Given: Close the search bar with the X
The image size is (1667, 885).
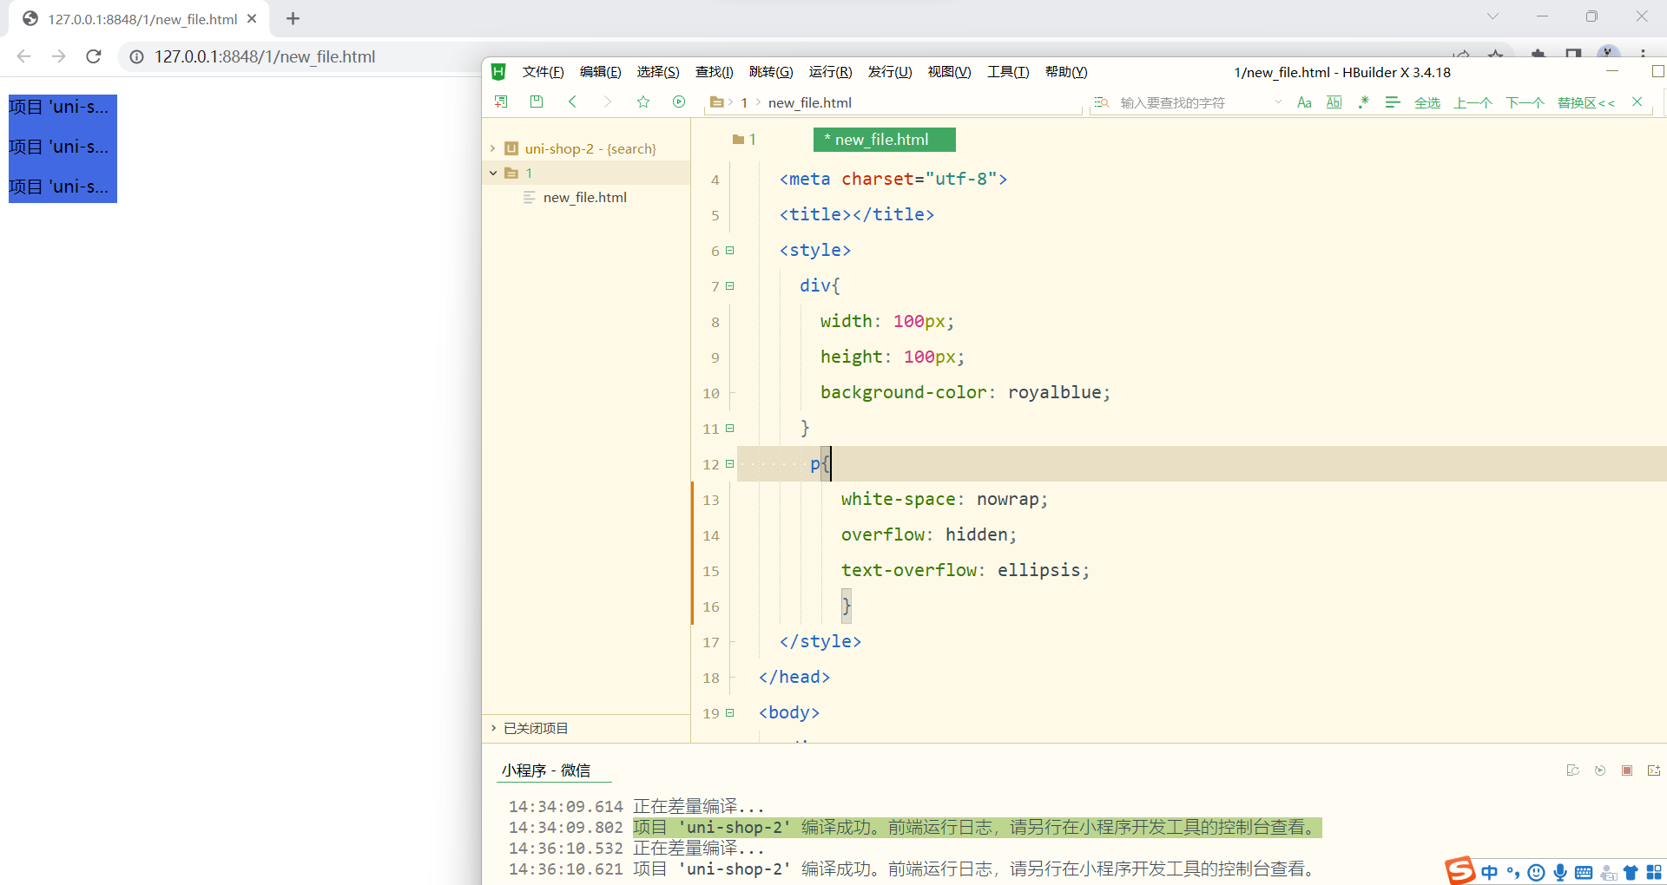Looking at the screenshot, I should coord(1637,102).
